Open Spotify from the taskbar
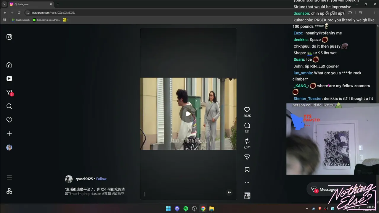This screenshot has height=213, width=379. [186, 209]
